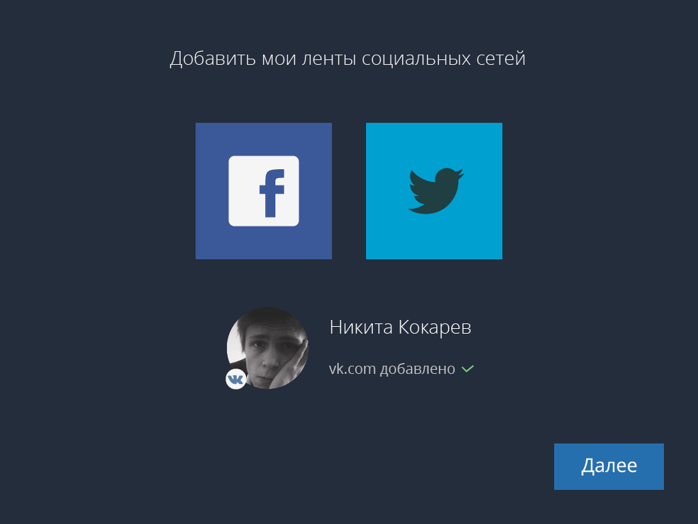Open the Никита Кокарев profile photo
The height and width of the screenshot is (524, 698).
point(267,347)
